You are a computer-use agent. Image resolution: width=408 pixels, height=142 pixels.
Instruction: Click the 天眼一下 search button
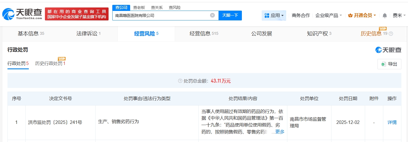coord(230,16)
